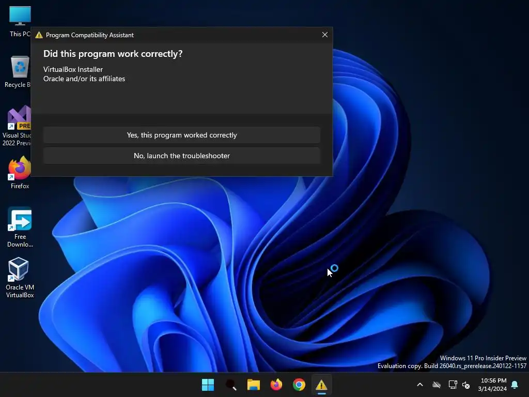529x397 pixels.
Task: Select the This PC desktop icon
Action: (20, 21)
